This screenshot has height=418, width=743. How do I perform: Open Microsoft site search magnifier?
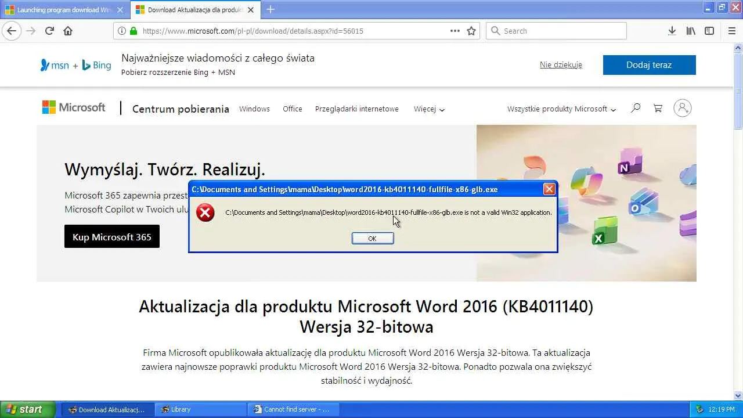(x=636, y=108)
